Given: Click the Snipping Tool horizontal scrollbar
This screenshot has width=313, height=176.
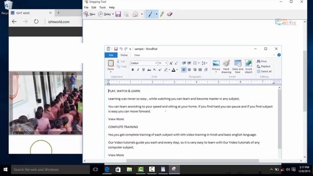Looking at the screenshot, I should [193, 161].
